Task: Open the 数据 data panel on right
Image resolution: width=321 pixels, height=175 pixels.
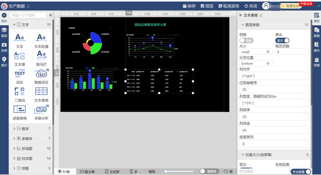Action: click(317, 32)
